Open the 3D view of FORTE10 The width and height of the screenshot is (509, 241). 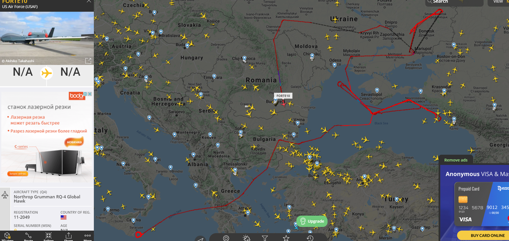[8, 237]
